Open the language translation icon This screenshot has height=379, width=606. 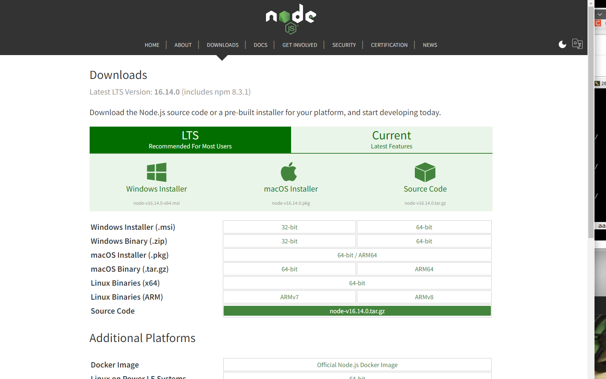(577, 44)
